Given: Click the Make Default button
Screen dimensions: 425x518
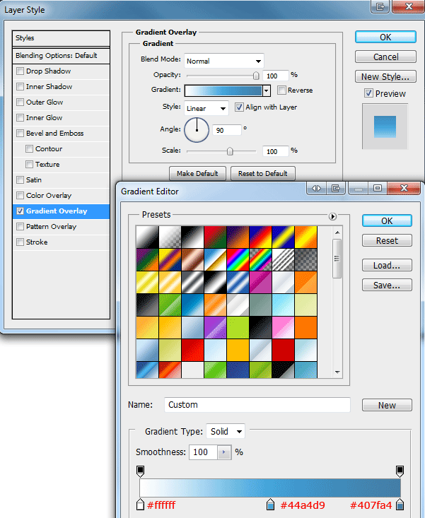Looking at the screenshot, I should coord(197,173).
